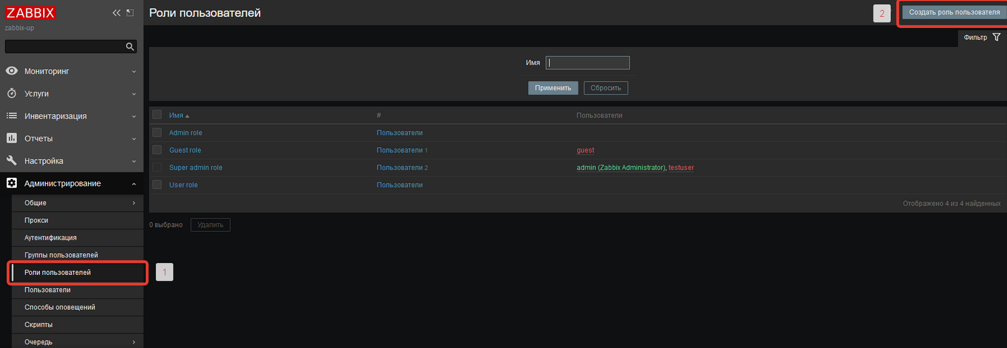This screenshot has width=1007, height=348.
Task: Open Пользователи link in Admin role row
Action: [x=399, y=133]
